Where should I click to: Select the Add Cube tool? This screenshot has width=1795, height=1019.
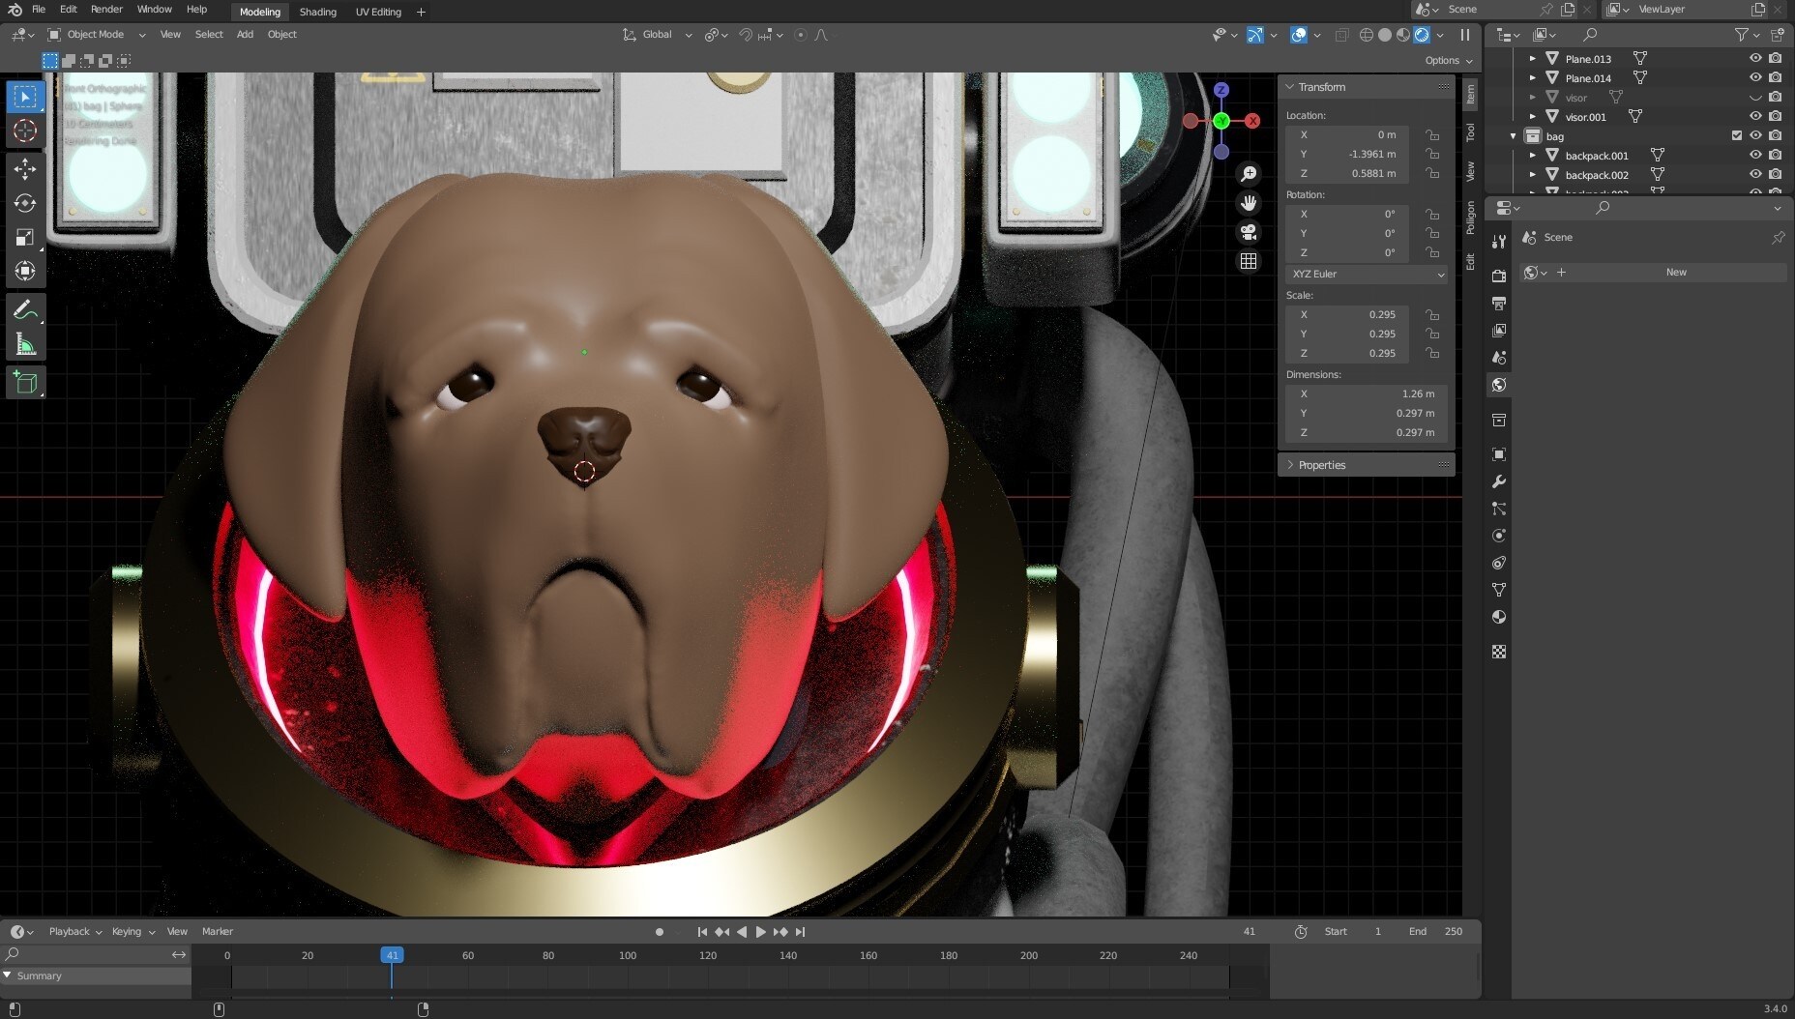coord(25,383)
